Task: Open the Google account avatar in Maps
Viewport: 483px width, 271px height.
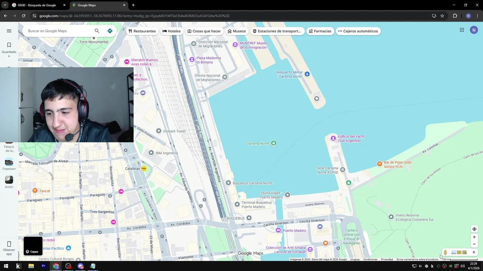Action: (x=474, y=30)
